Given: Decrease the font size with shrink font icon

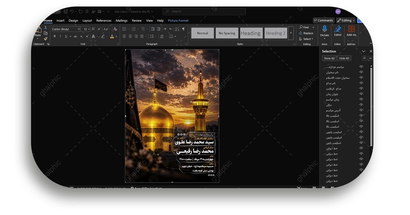Looking at the screenshot, I should click(x=99, y=29).
